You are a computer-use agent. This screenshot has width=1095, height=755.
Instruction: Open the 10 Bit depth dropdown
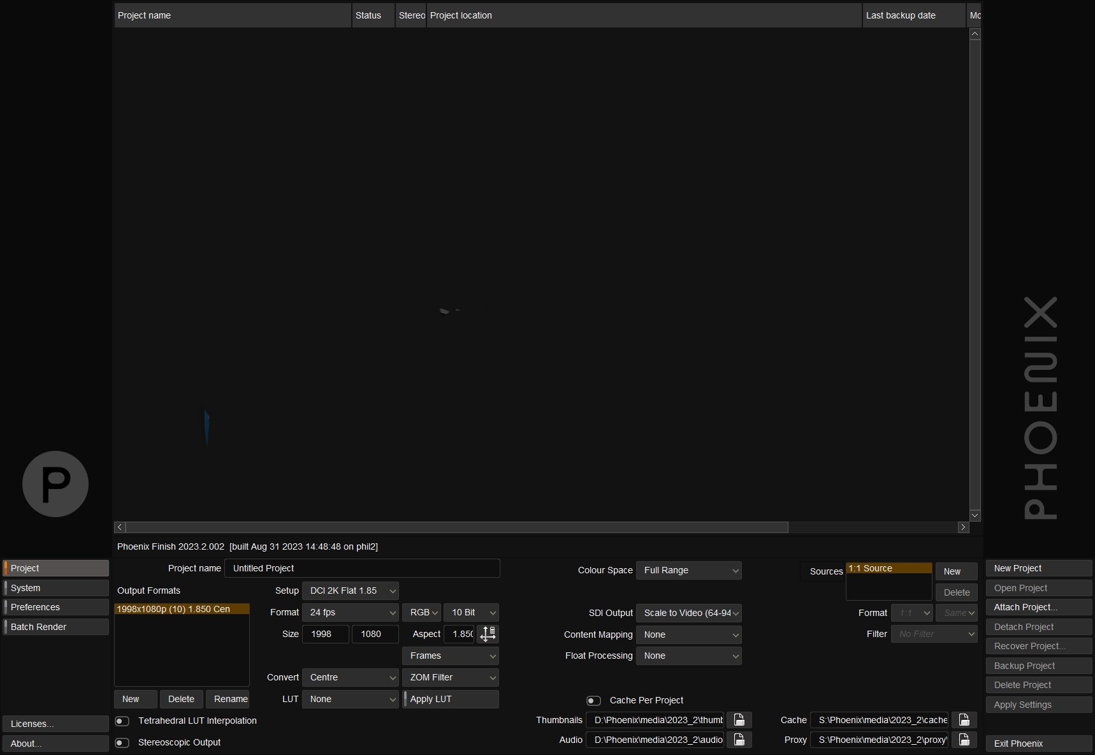click(471, 612)
